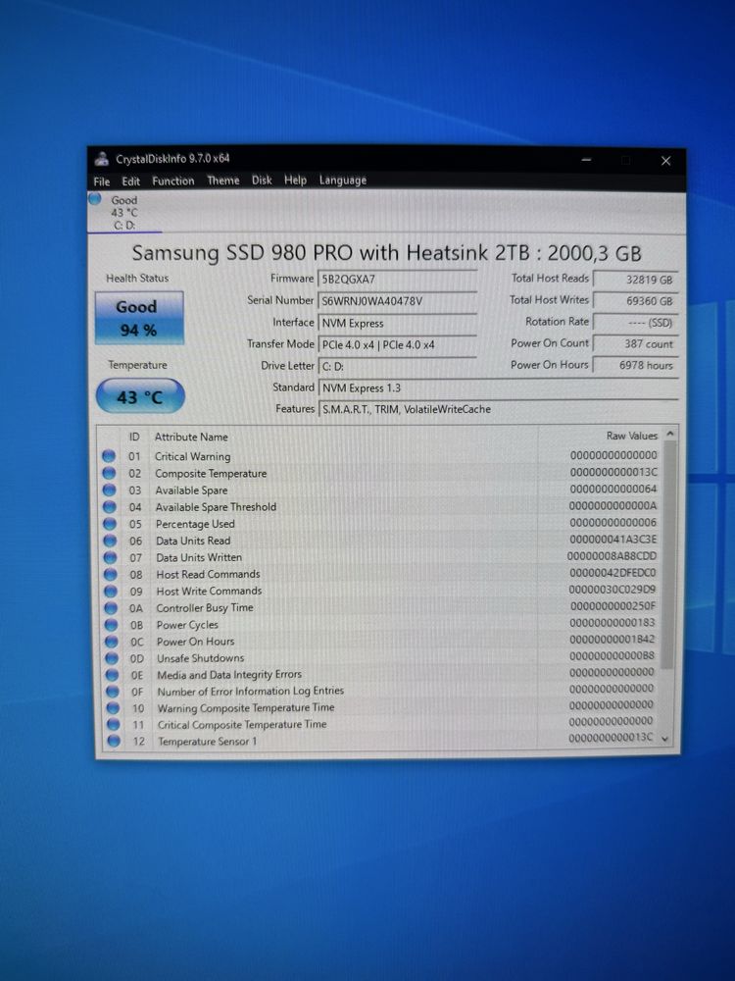Click the status circle icon for Available Spare row 03

pos(110,490)
